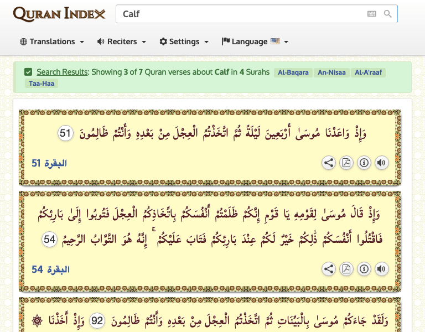Viewport: 425px width, 332px height.
Task: Play audio for verse 51
Action: click(x=381, y=163)
